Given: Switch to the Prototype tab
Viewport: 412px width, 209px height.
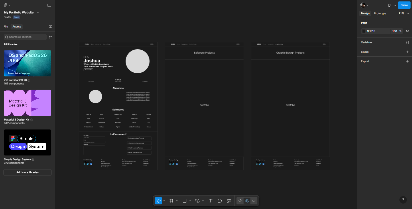Looking at the screenshot, I should click(x=380, y=13).
